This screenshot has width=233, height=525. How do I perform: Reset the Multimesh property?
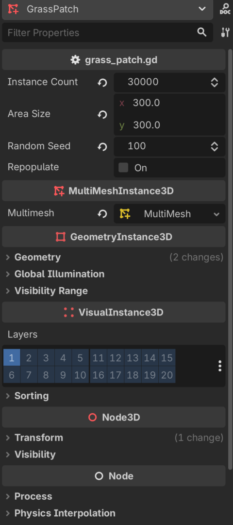click(102, 213)
